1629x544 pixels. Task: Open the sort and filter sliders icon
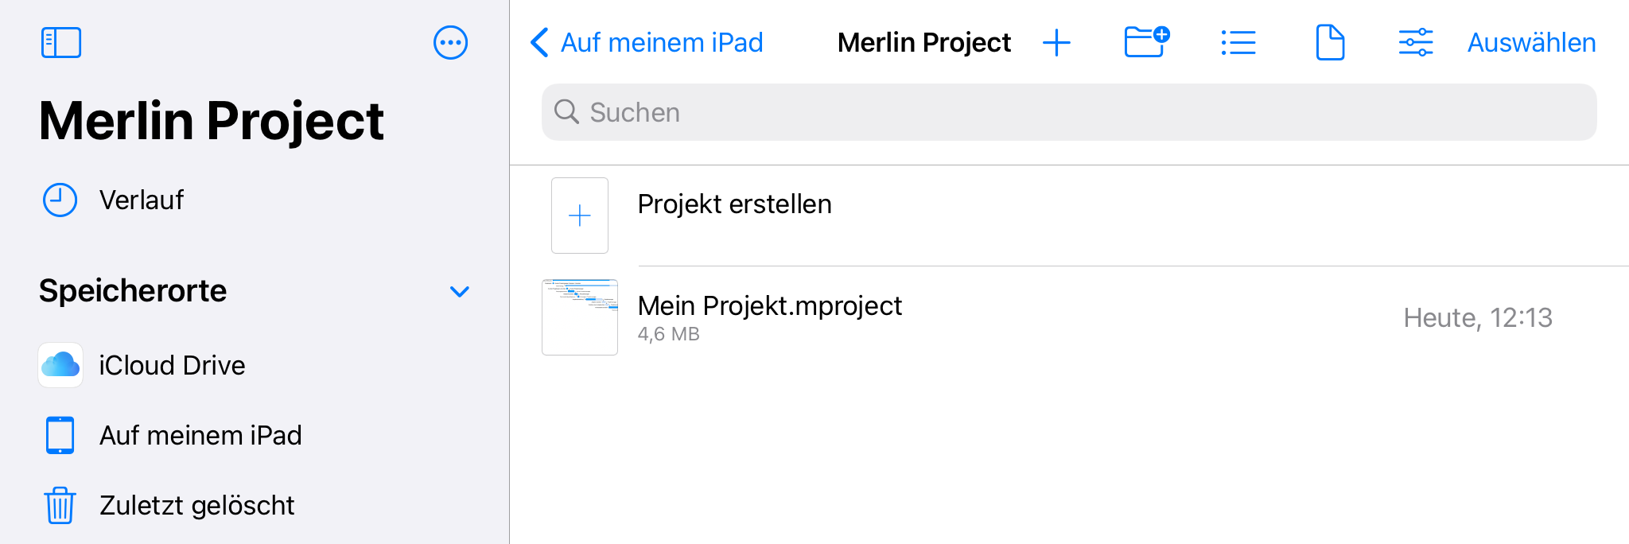pyautogui.click(x=1416, y=42)
